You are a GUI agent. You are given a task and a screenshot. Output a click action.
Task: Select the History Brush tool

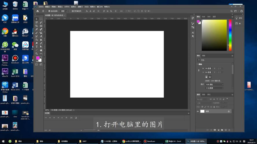click(36, 36)
